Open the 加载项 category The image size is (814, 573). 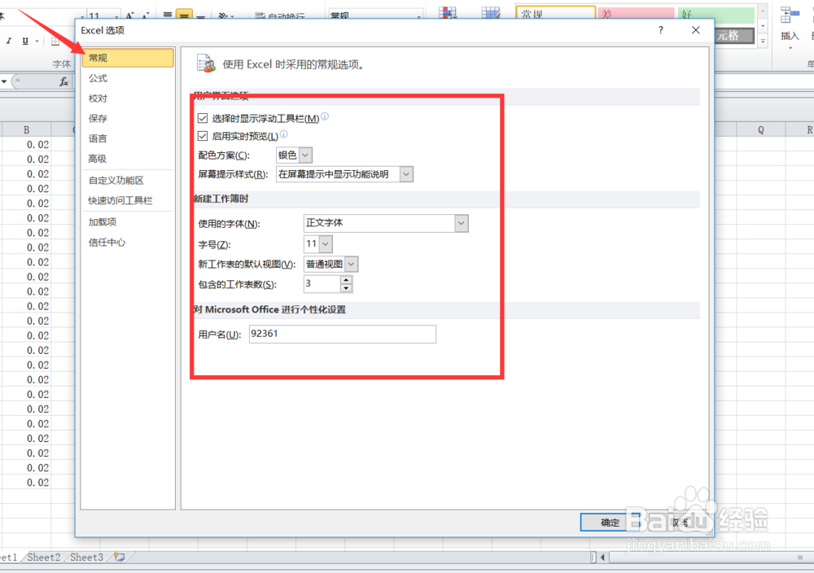click(x=103, y=222)
